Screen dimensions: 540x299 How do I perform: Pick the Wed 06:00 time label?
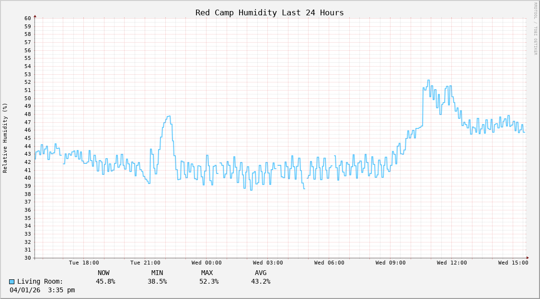pos(329,263)
